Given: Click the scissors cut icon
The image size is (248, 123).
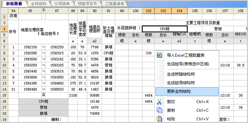Looking at the screenshot, I should click(159, 101).
